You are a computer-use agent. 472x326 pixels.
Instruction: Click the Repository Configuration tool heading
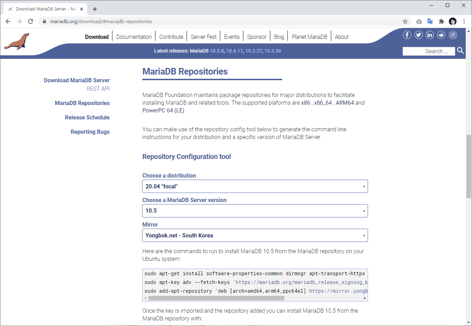(187, 157)
